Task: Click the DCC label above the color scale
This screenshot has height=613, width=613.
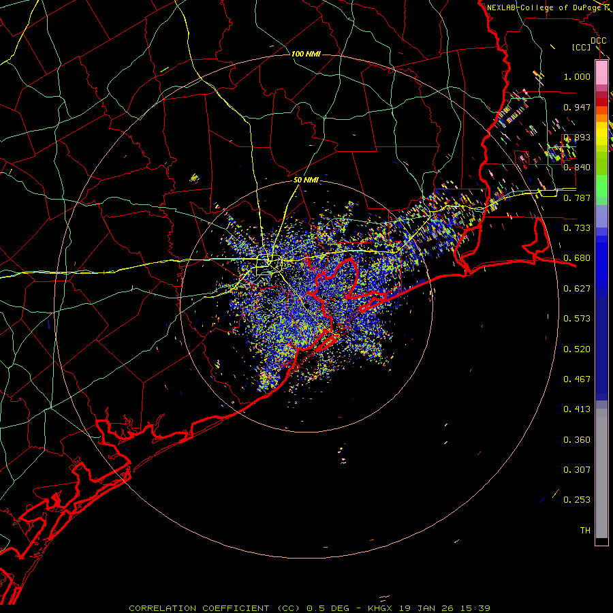Action: 598,41
